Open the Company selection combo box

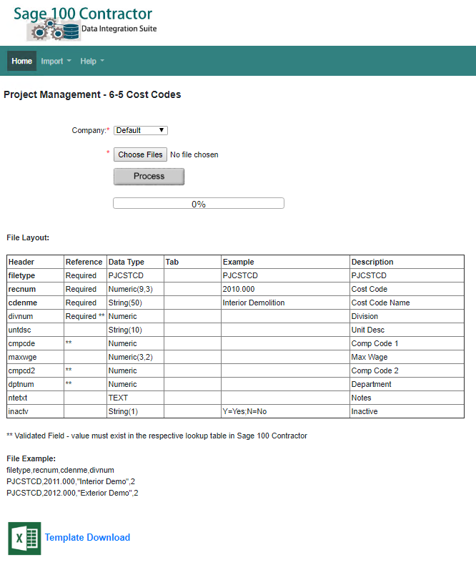tap(141, 130)
